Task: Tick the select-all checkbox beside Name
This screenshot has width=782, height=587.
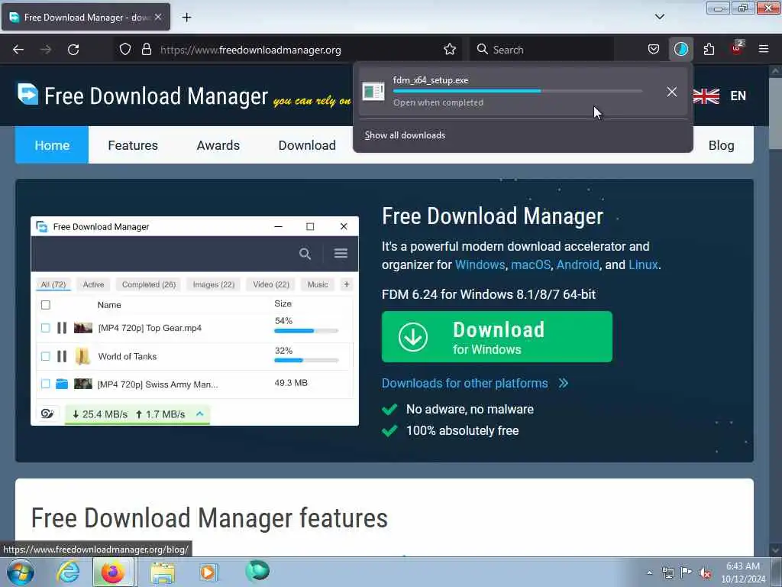Action: point(45,305)
